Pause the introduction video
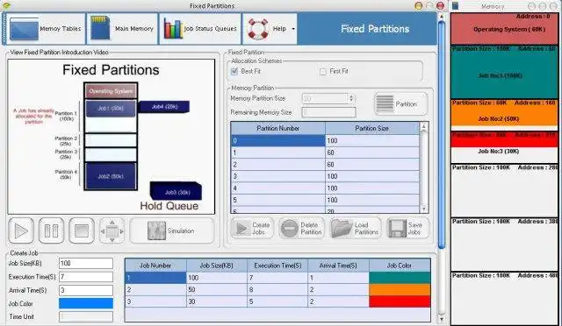 [x=51, y=230]
